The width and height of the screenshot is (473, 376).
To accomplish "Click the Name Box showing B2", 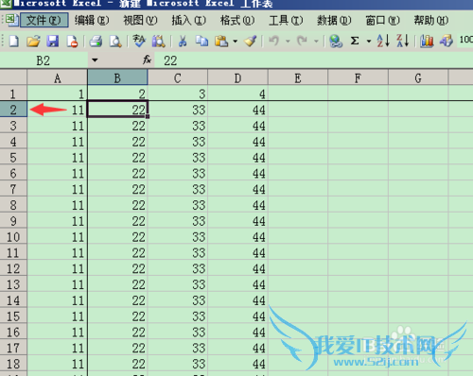I will [44, 60].
